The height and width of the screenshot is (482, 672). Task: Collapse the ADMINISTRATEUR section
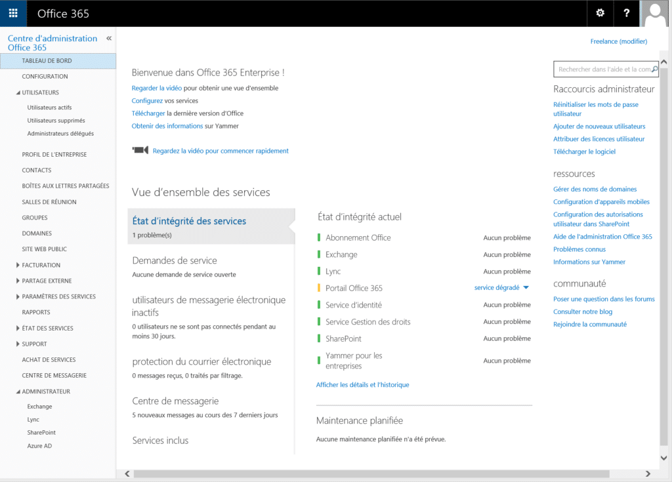coord(18,392)
